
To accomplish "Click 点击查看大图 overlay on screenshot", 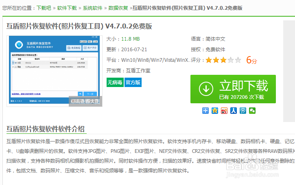I will click(85, 101).
